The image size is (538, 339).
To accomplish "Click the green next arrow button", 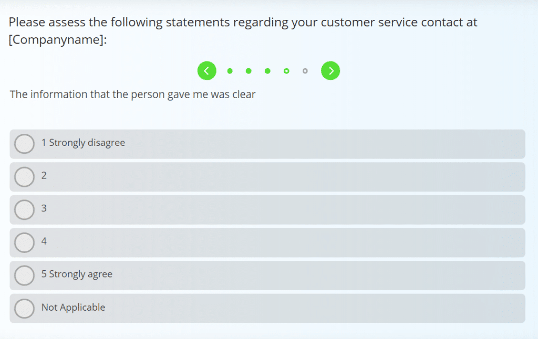I will point(330,70).
